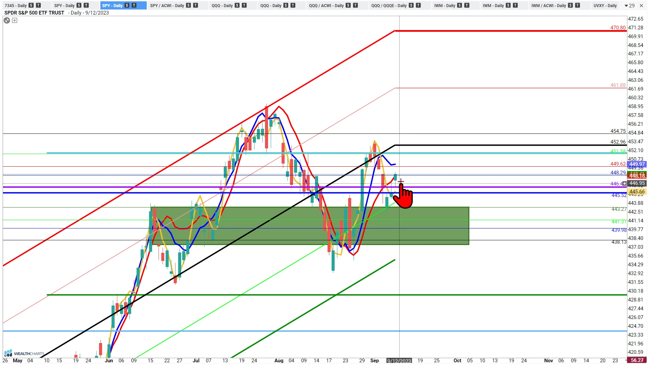Click the T icon on the 7345 - Daily tab

(x=38, y=5)
